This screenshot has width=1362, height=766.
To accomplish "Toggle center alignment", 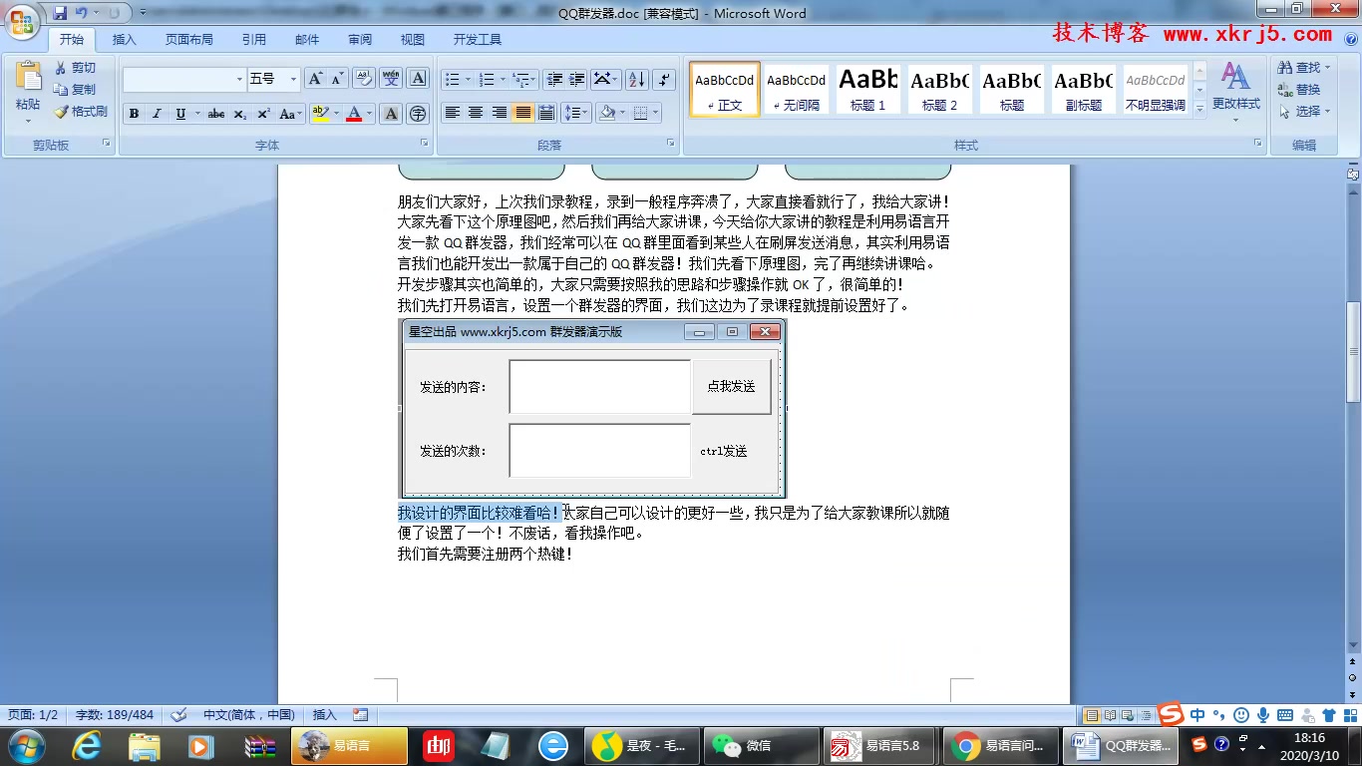I will point(476,114).
